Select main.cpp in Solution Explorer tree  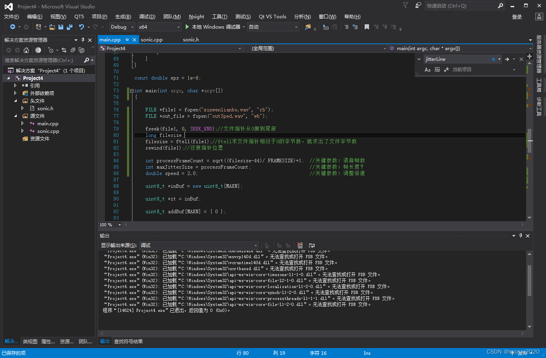click(47, 124)
